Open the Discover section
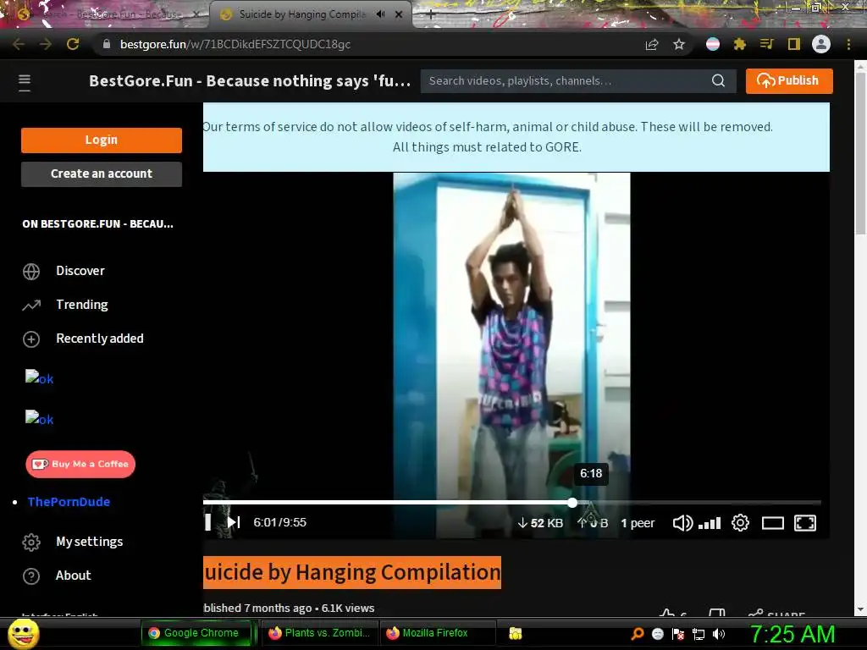This screenshot has width=867, height=650. [80, 271]
